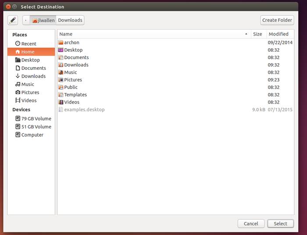This screenshot has width=307, height=235.
Task: Click the Create Folder button
Action: point(277,20)
